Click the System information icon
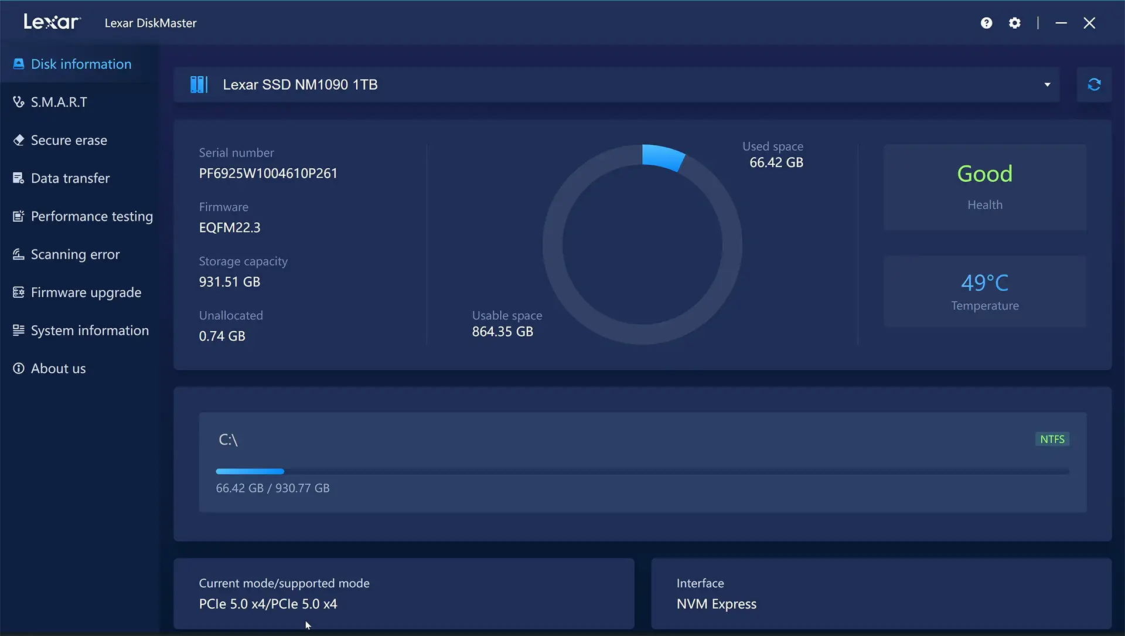The image size is (1125, 636). [19, 331]
